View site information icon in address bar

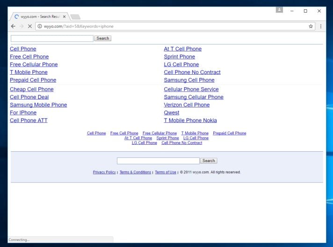40,26
